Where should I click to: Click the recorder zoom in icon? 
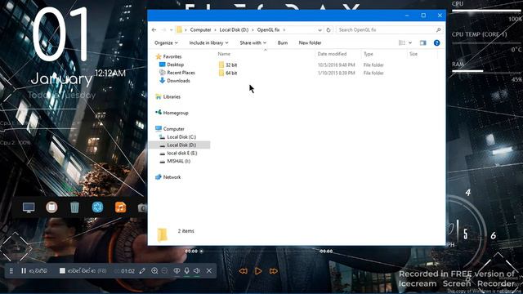click(154, 270)
